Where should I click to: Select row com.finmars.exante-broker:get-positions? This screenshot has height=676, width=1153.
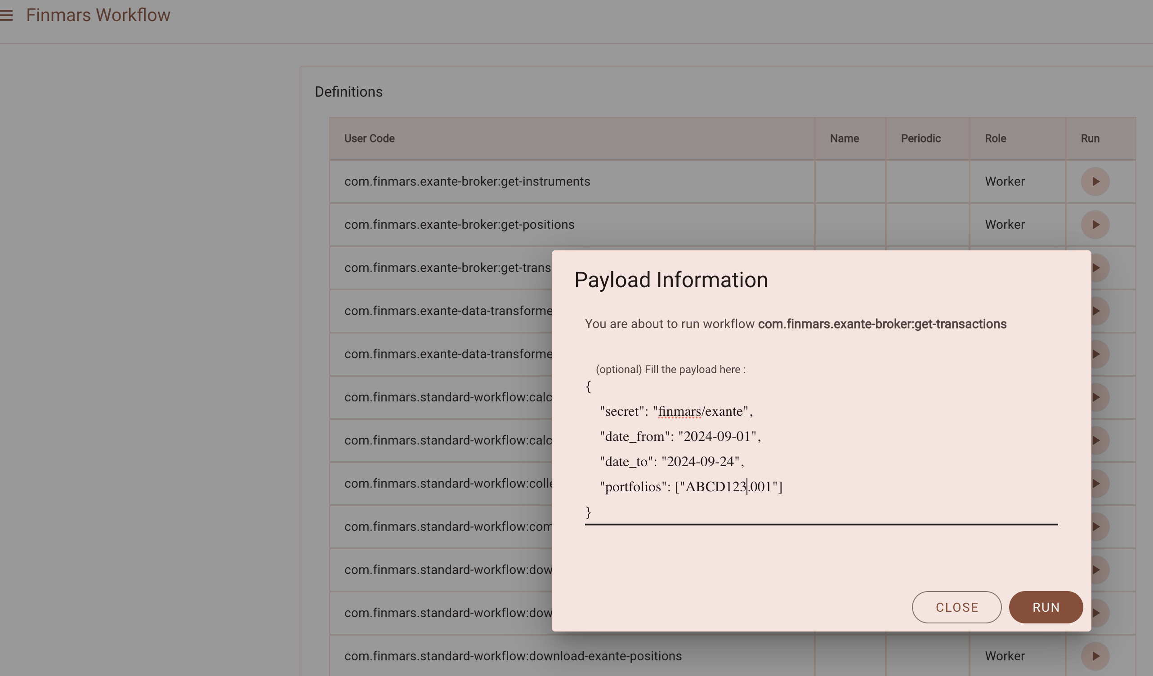coord(732,225)
